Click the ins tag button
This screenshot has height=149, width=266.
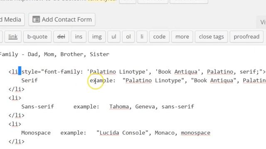click(79, 37)
